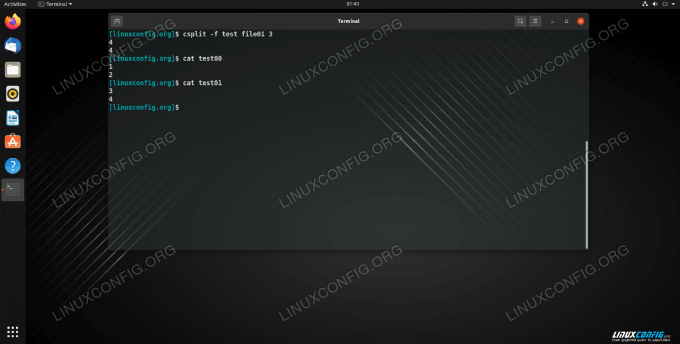Show all applications grid

coord(12,332)
